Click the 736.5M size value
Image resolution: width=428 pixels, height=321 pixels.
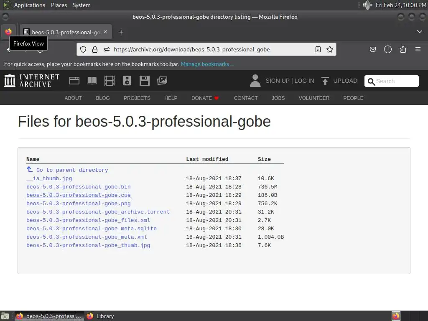point(267,187)
